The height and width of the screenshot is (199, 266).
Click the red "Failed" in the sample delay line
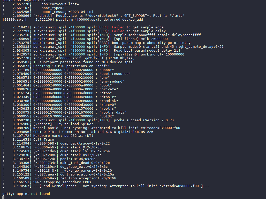[118, 31]
